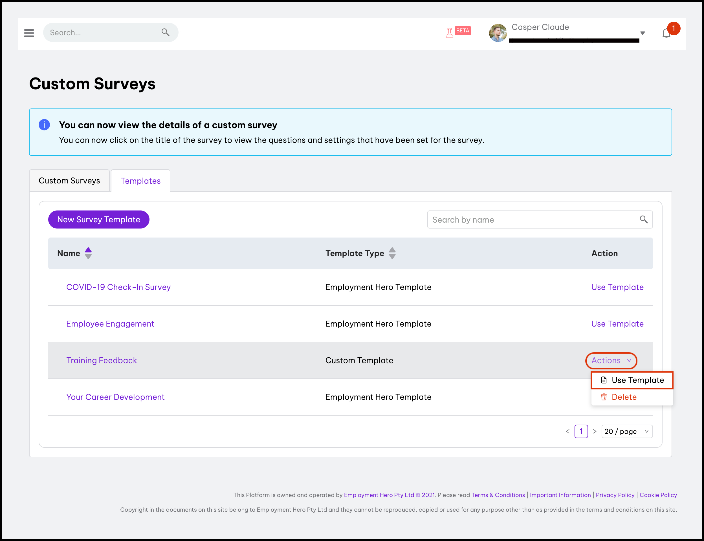Image resolution: width=704 pixels, height=541 pixels.
Task: Open the hamburger navigation menu
Action: 29,33
